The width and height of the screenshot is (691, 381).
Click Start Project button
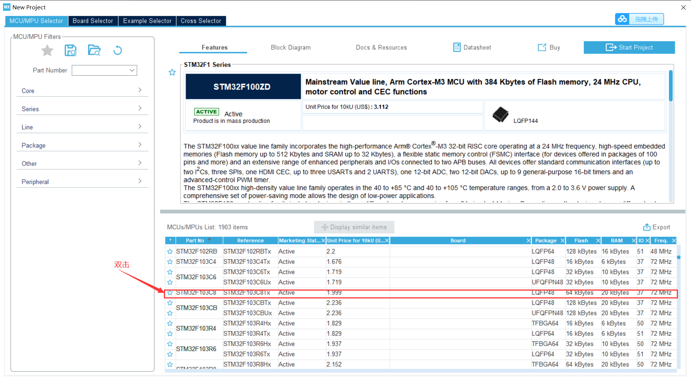(629, 47)
